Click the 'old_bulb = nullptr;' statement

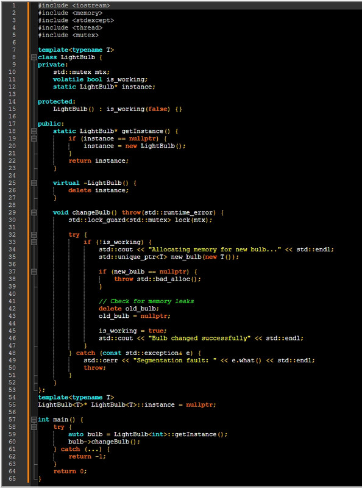[135, 316]
